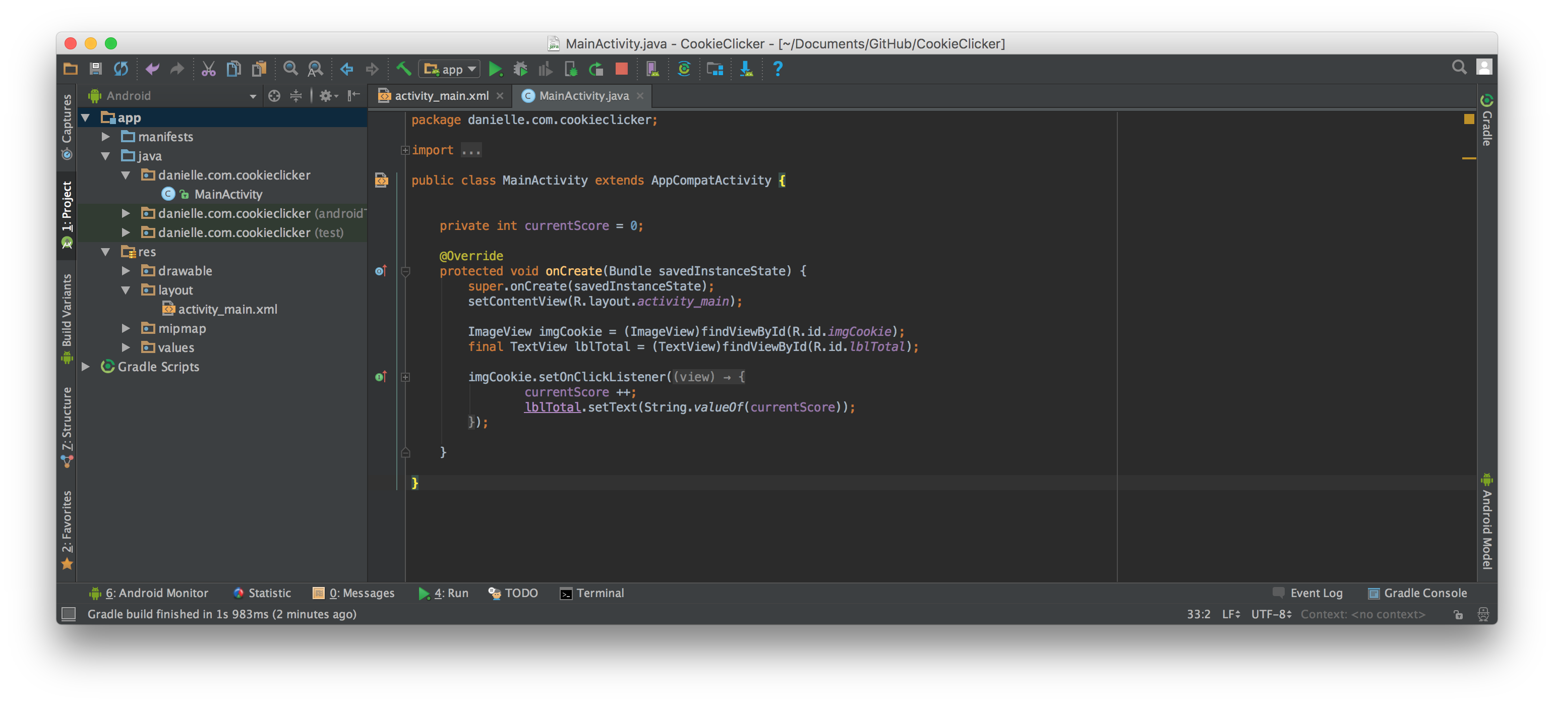
Task: Click the red Stop button
Action: (621, 70)
